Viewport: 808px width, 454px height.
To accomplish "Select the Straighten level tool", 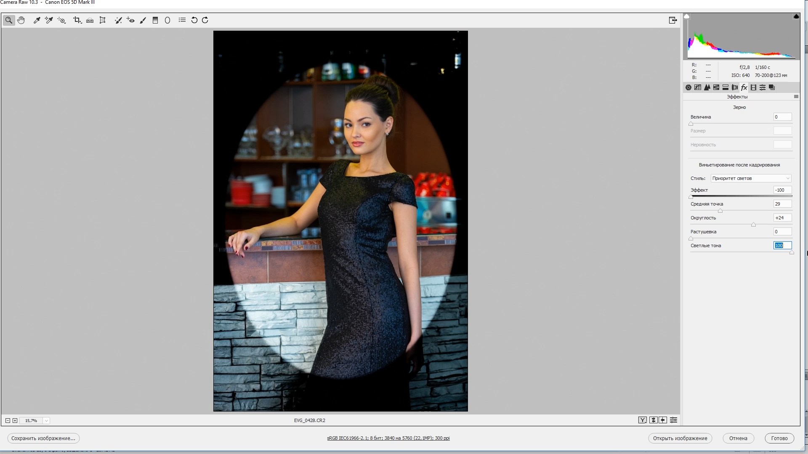I will (90, 20).
